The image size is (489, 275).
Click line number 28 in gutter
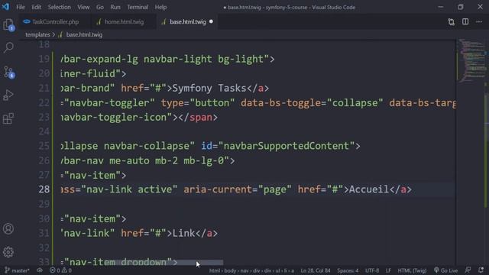pos(44,189)
